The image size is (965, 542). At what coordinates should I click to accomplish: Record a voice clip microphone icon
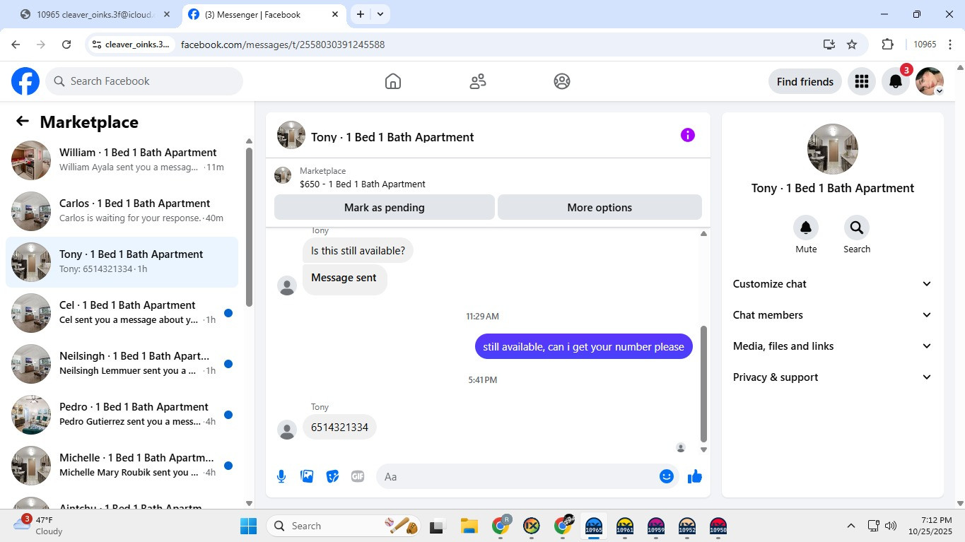[281, 476]
